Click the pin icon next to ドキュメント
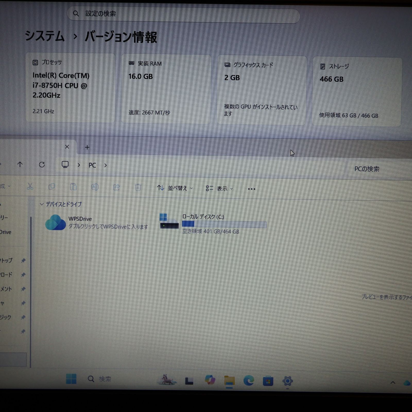This screenshot has height=412, width=412. pos(23,289)
